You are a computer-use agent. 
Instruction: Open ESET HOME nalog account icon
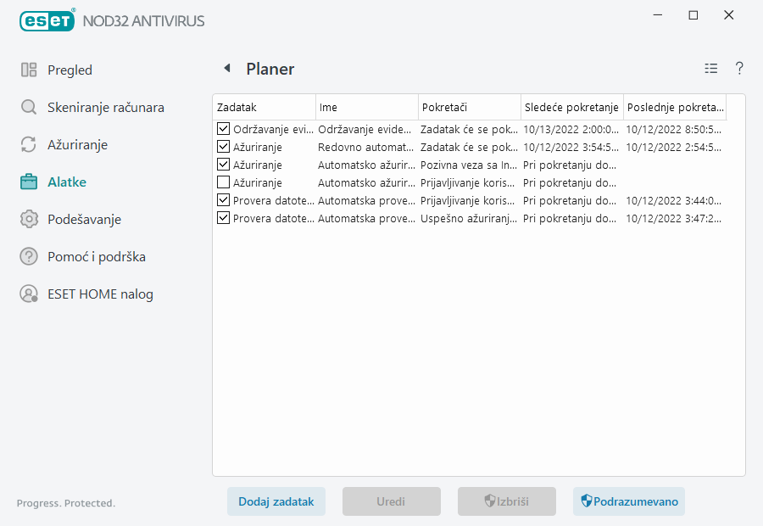point(28,294)
